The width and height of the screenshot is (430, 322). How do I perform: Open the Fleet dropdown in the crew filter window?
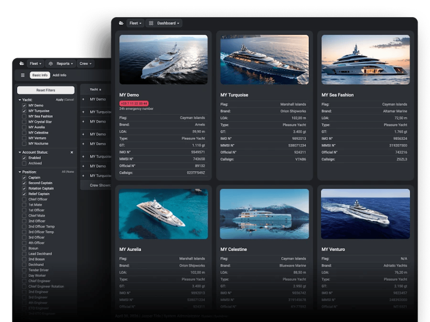(35, 64)
